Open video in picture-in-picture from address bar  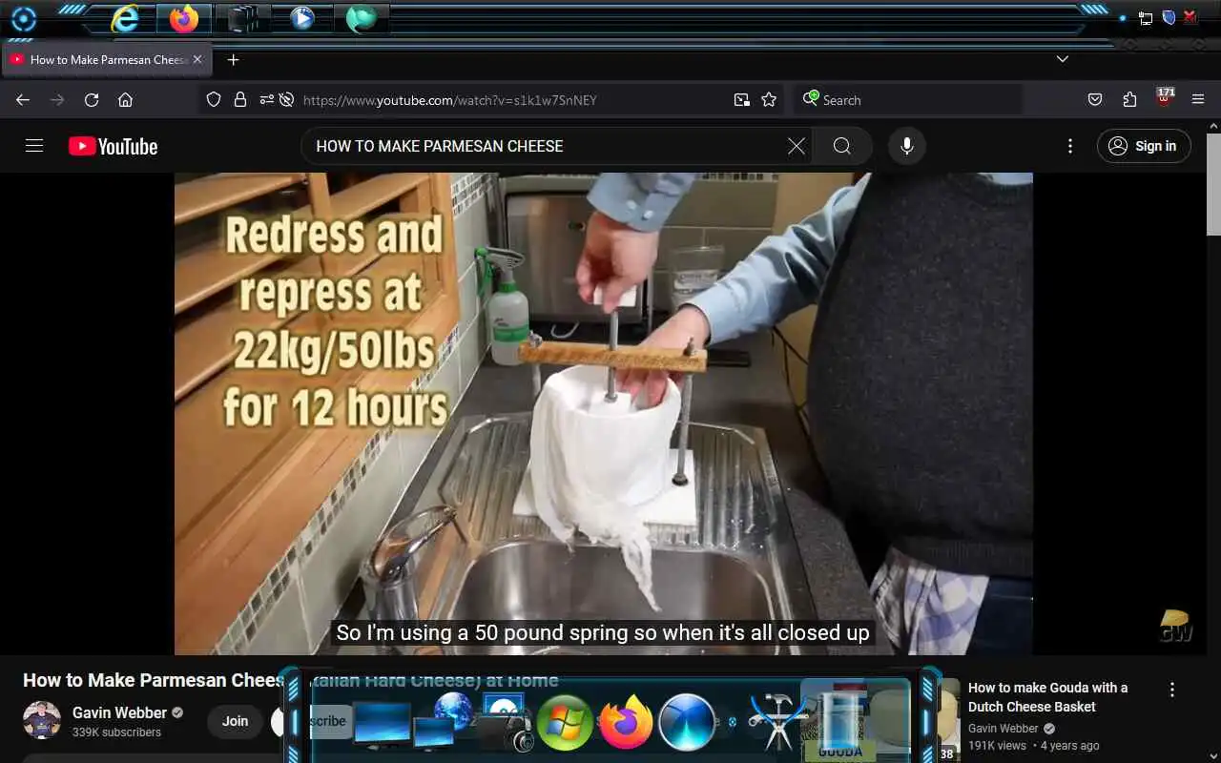click(741, 100)
